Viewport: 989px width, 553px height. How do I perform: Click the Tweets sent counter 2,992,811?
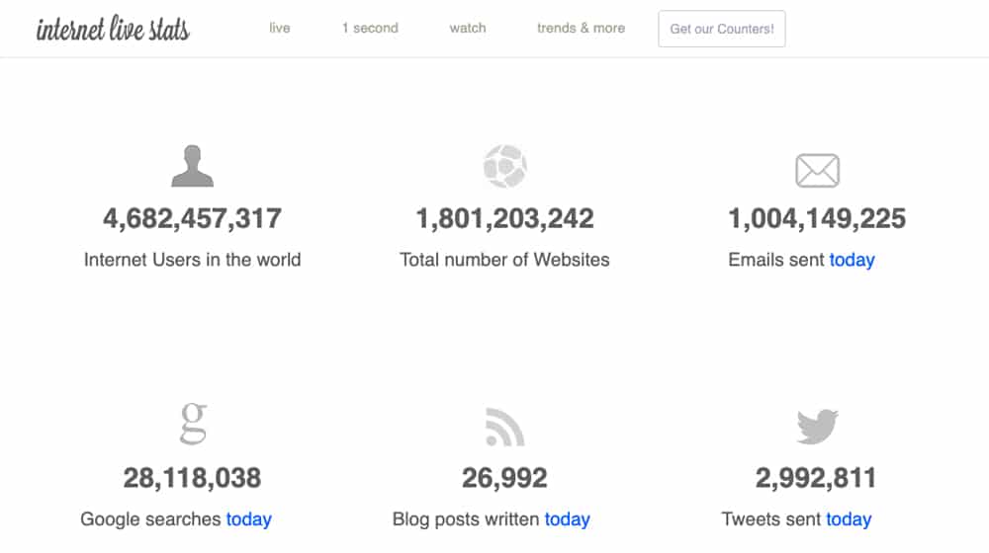click(816, 478)
